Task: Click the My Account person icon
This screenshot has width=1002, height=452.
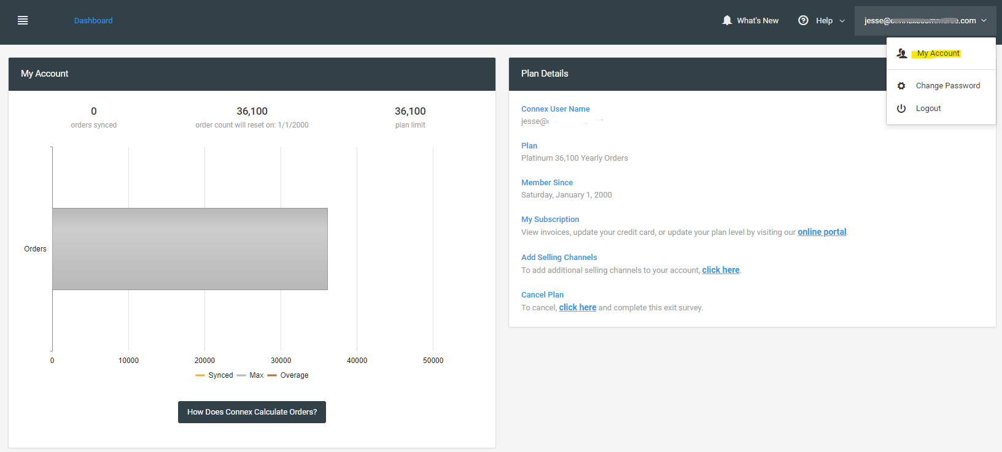Action: pyautogui.click(x=902, y=53)
